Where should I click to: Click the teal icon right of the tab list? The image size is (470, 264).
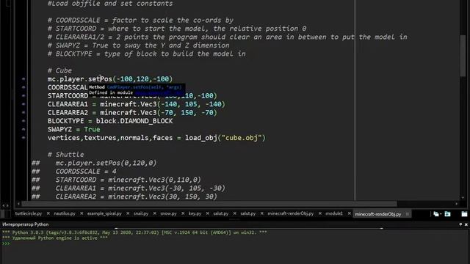447,213
